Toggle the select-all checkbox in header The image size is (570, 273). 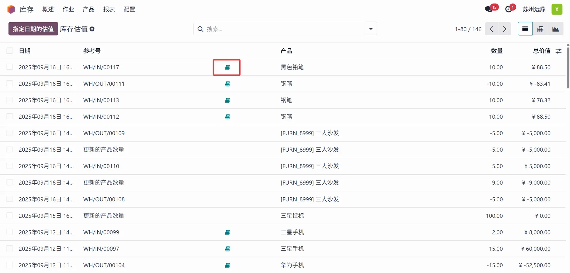10,51
